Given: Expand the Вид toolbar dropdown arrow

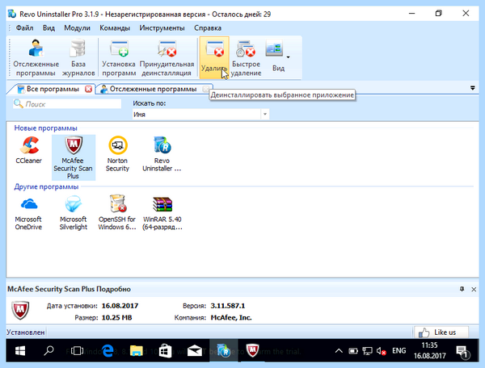Looking at the screenshot, I should click(288, 57).
